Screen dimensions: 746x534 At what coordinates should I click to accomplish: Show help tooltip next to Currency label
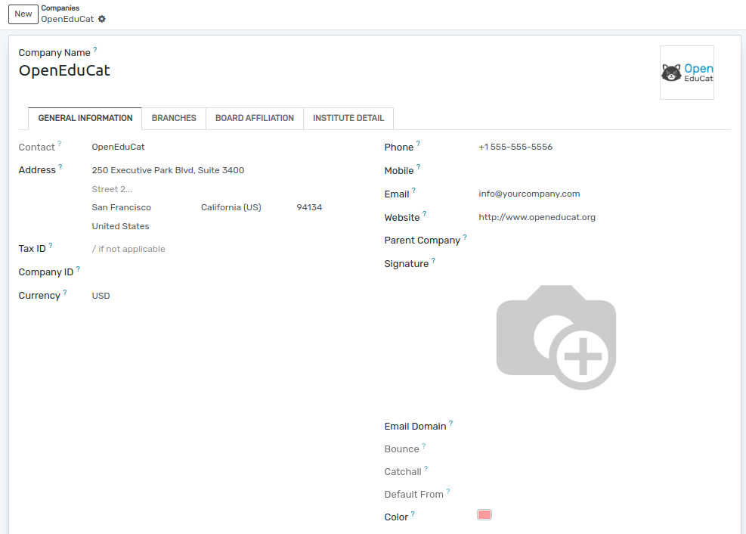click(65, 292)
